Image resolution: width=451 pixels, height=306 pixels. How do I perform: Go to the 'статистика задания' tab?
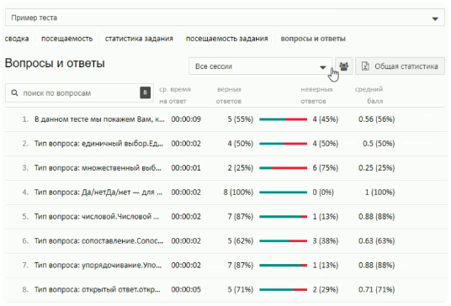[x=139, y=39]
